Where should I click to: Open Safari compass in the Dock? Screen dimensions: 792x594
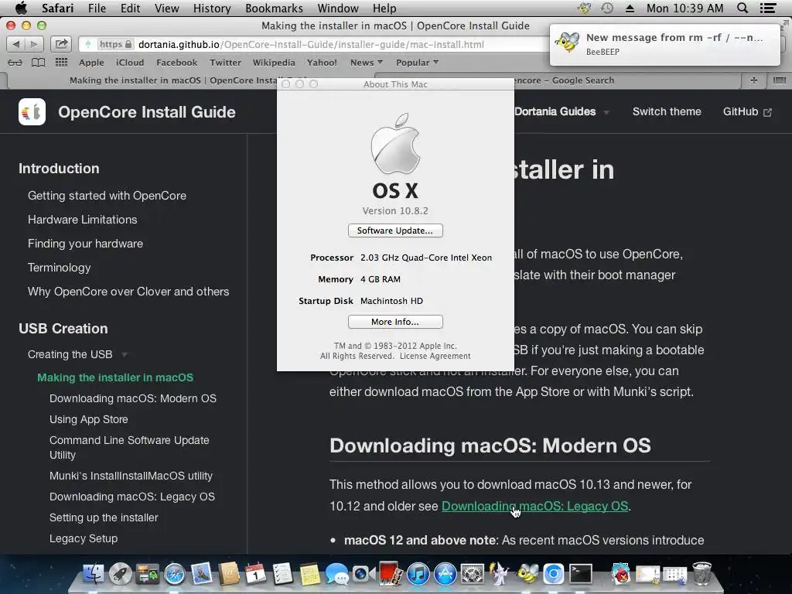tap(175, 574)
